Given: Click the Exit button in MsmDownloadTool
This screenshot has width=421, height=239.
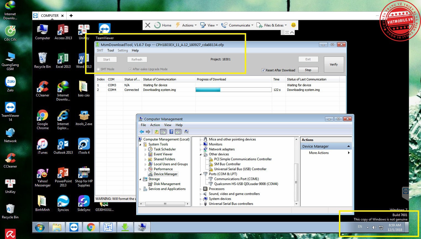Looking at the screenshot, I should 308,59.
